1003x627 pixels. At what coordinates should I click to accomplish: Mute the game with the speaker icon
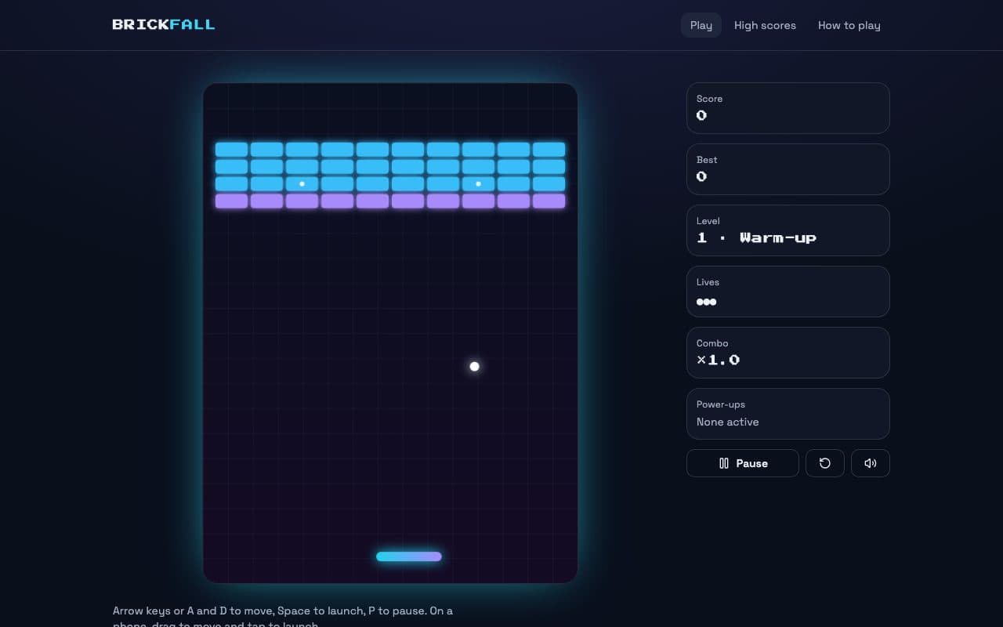click(871, 463)
